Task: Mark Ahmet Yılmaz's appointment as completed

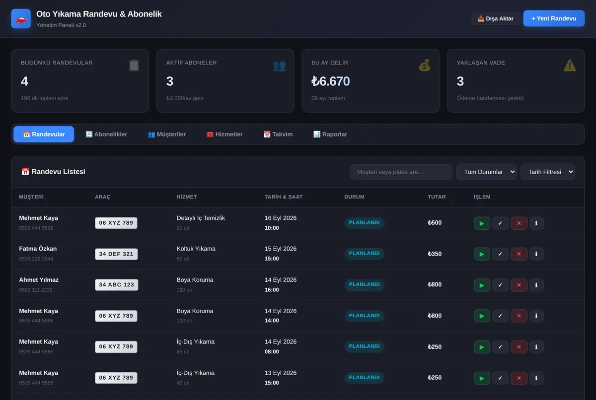Action: click(x=500, y=285)
